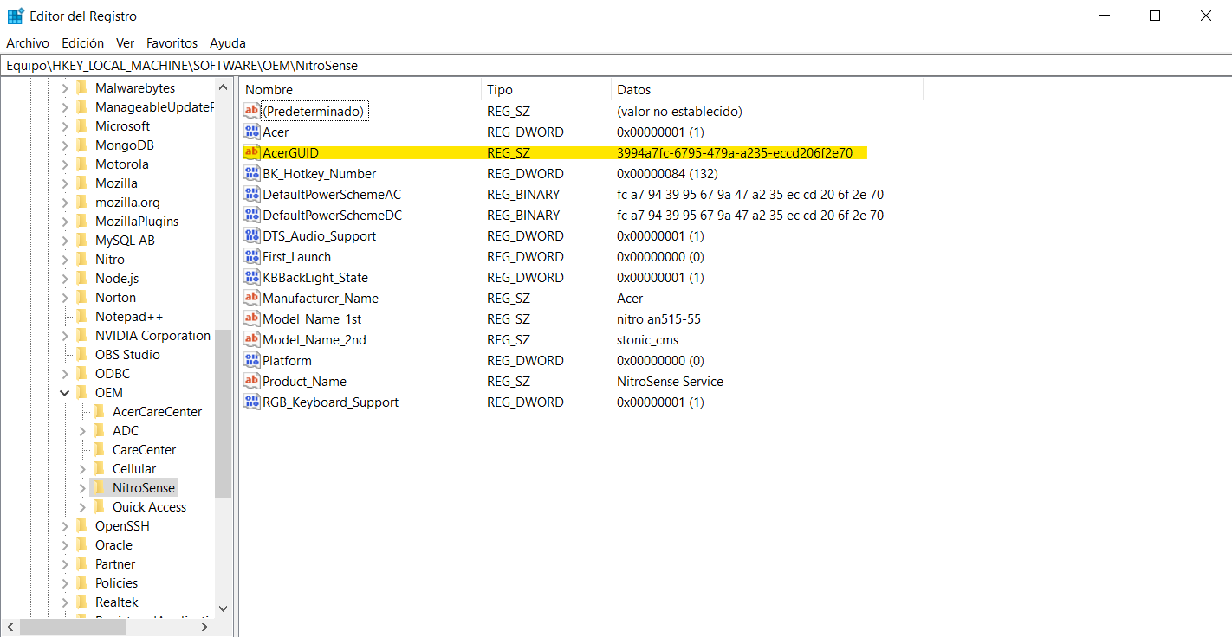
Task: Click the OBS Studio folder icon
Action: pyautogui.click(x=81, y=354)
